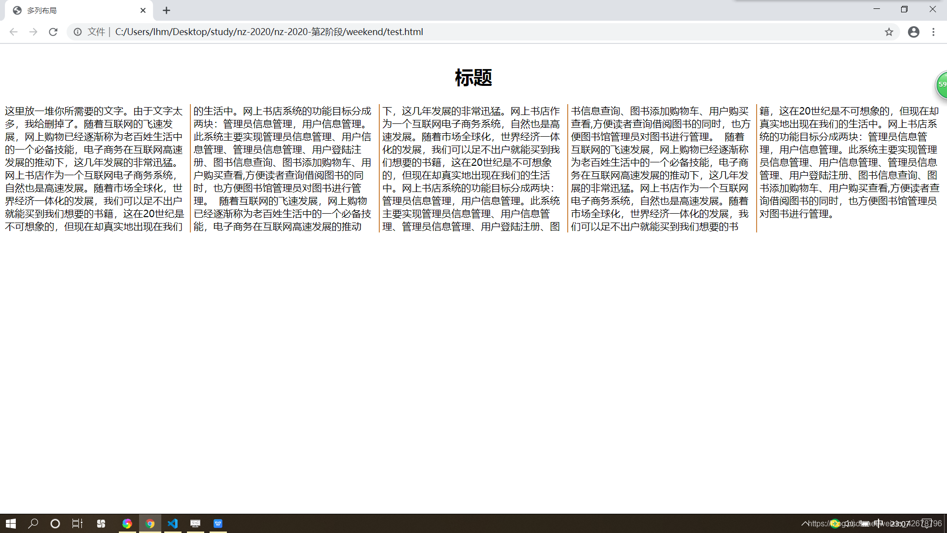Click the address bar to edit the URL

pyautogui.click(x=296, y=32)
